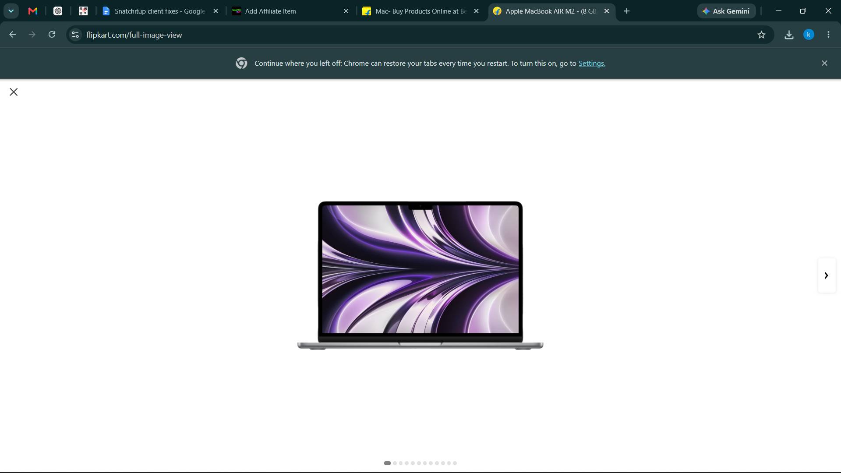Bookmark this page with the star icon
This screenshot has width=841, height=473.
[x=761, y=35]
